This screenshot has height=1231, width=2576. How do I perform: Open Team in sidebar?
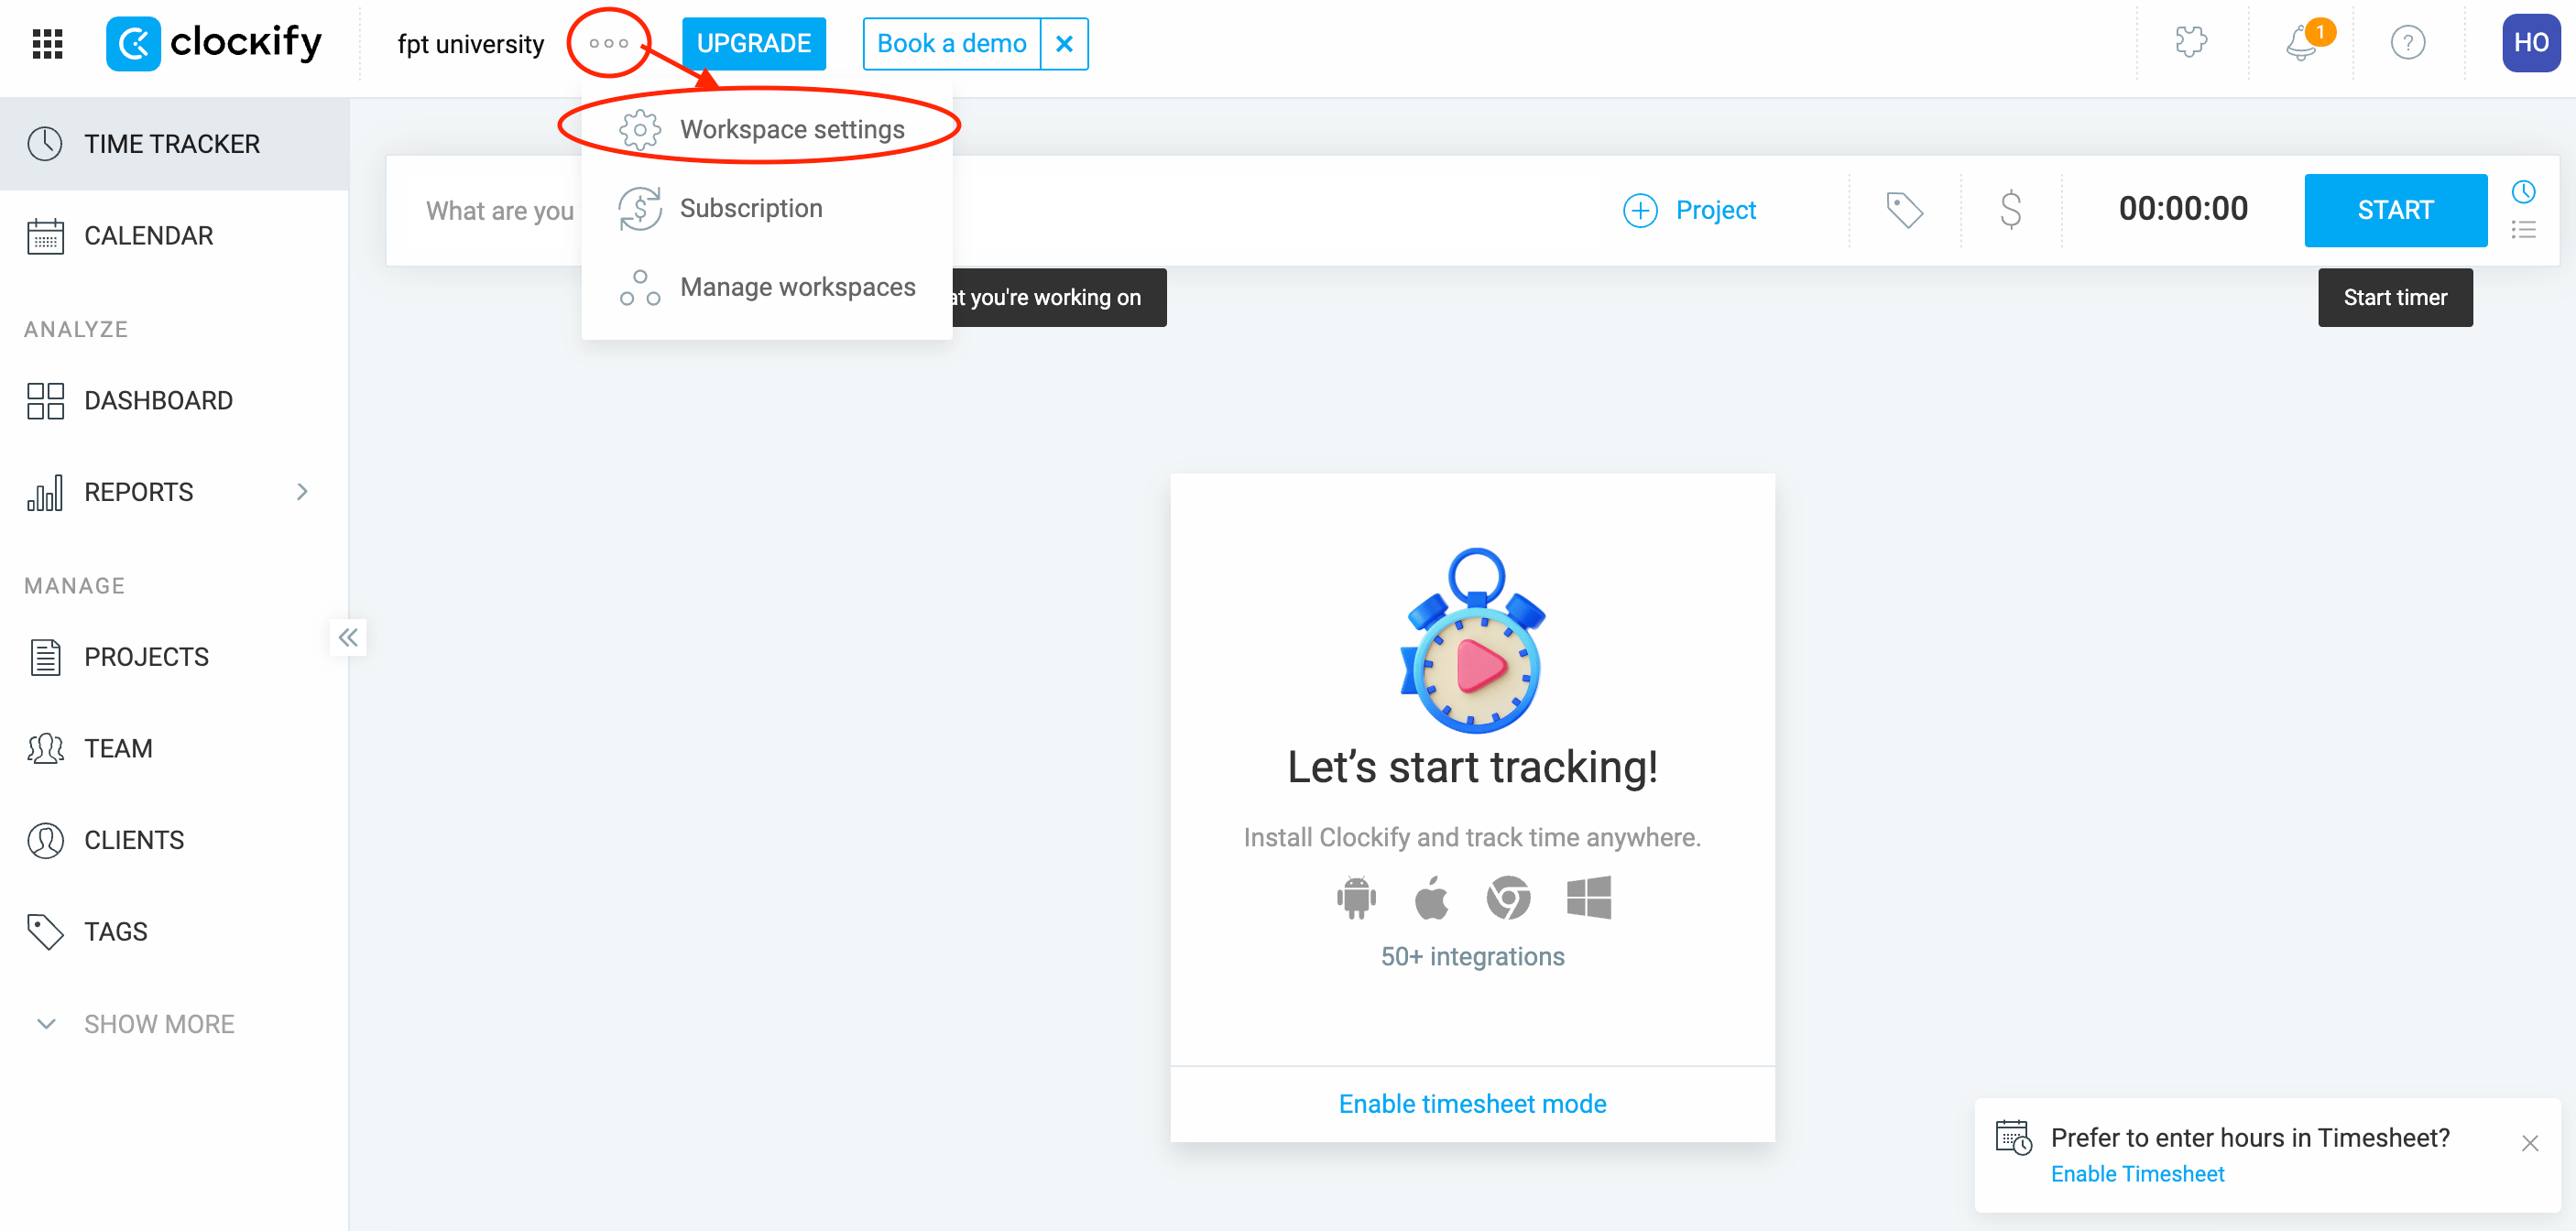coord(174,749)
